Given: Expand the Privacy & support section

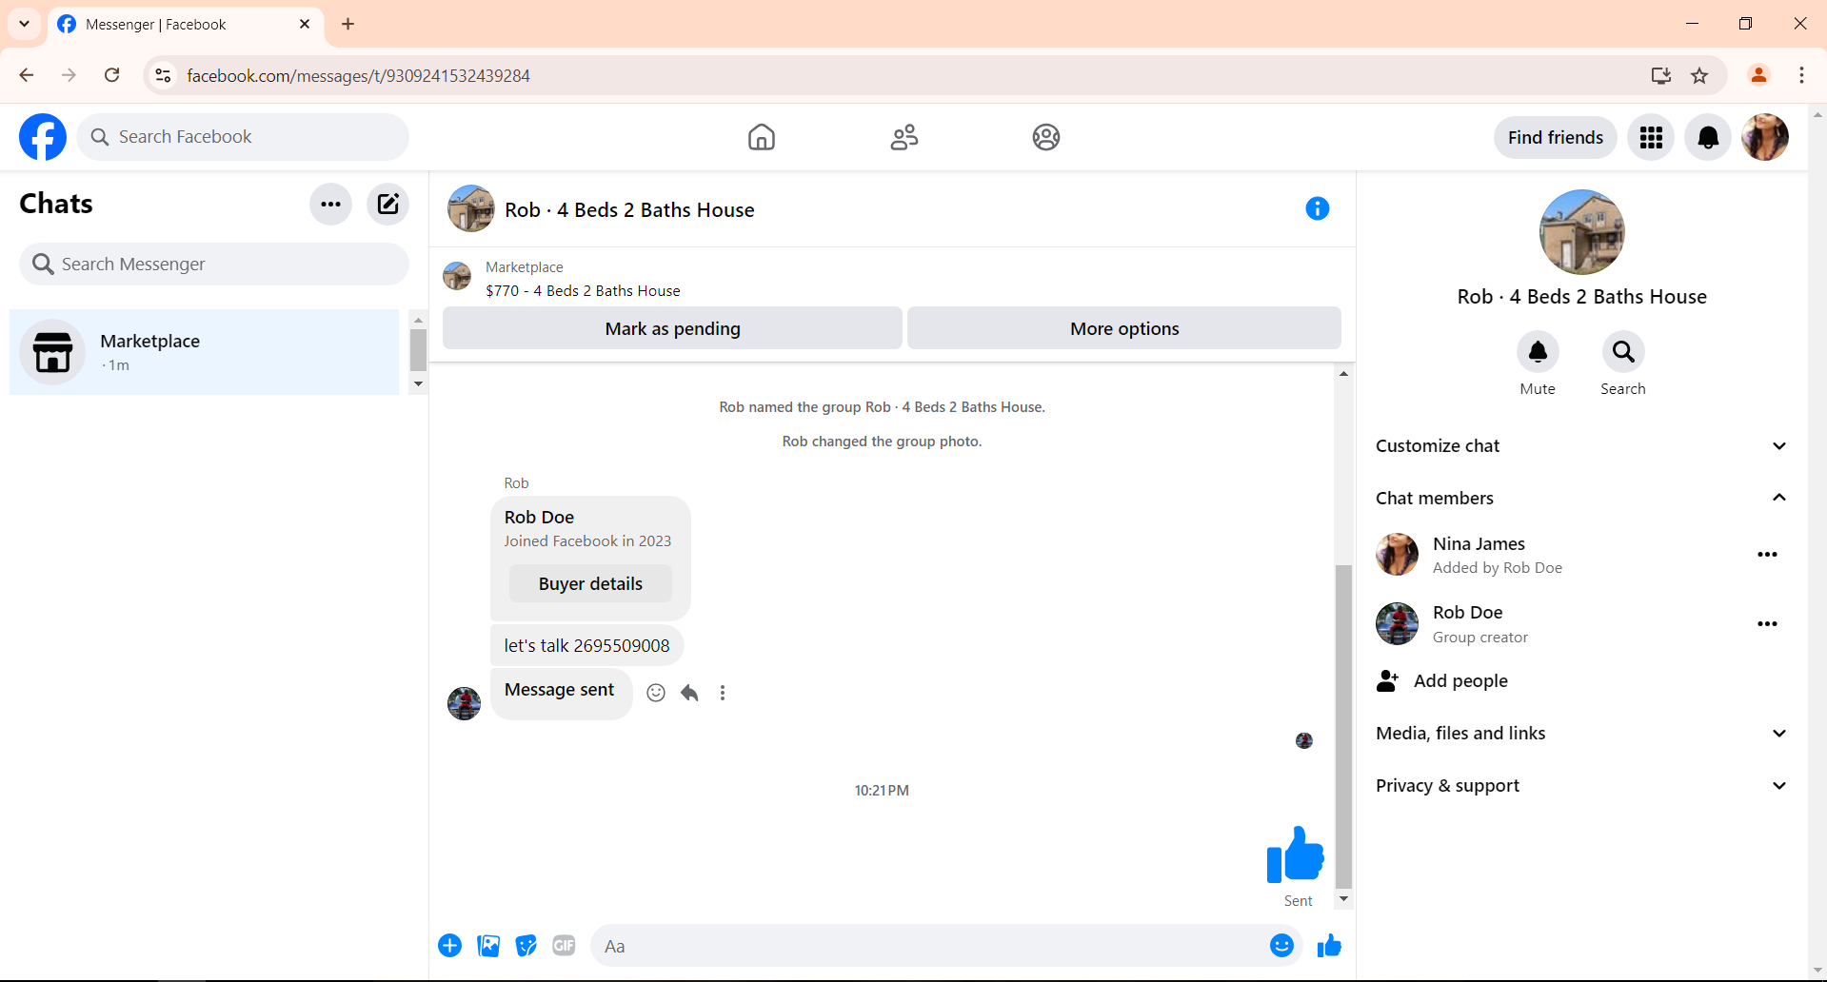Looking at the screenshot, I should point(1581,786).
